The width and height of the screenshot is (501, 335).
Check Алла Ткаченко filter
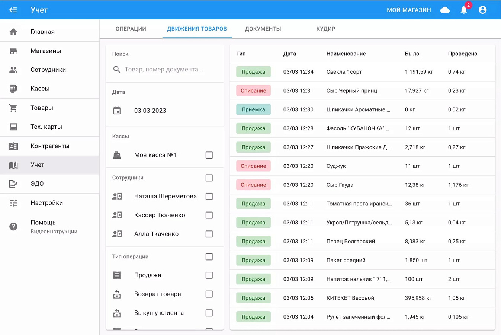pos(209,234)
